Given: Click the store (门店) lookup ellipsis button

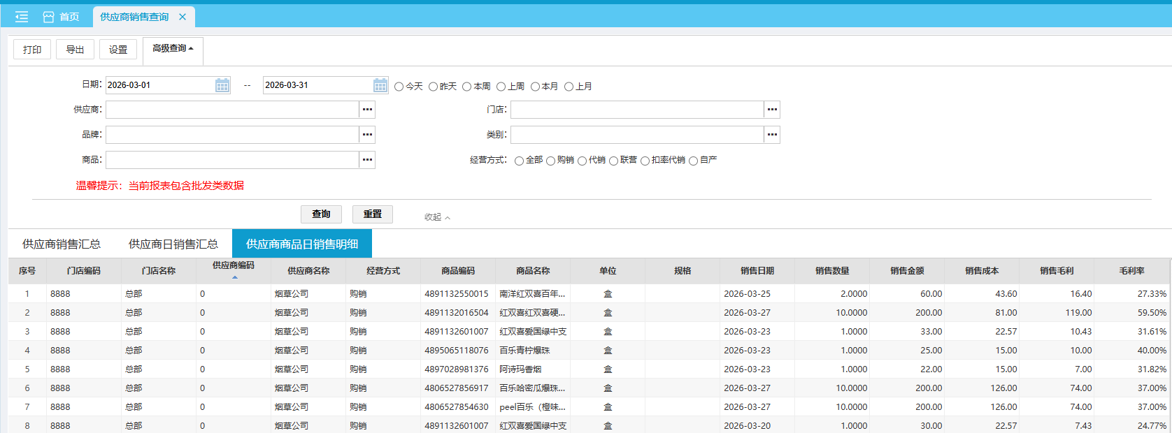Looking at the screenshot, I should [x=771, y=110].
